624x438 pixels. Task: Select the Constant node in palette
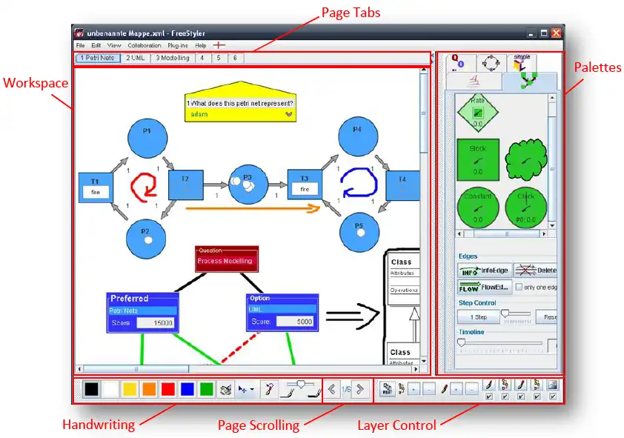[478, 208]
